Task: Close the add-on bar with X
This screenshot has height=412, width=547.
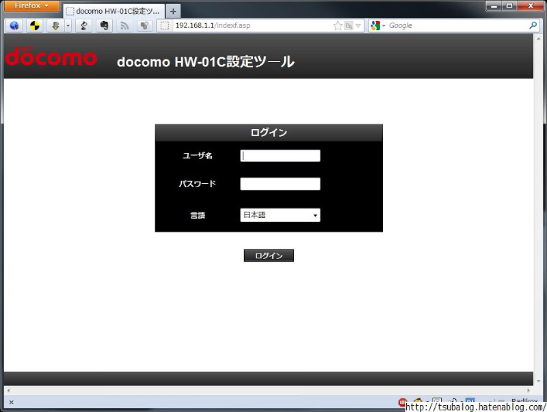Action: 11,402
